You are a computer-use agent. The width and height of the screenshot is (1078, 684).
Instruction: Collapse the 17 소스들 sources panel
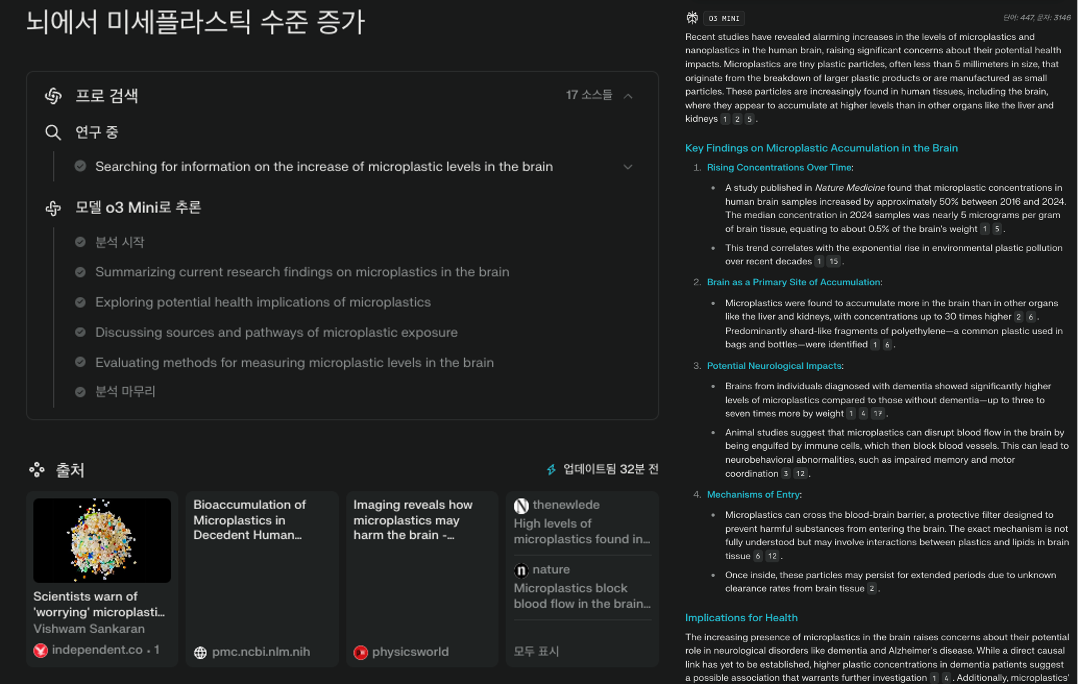point(628,96)
